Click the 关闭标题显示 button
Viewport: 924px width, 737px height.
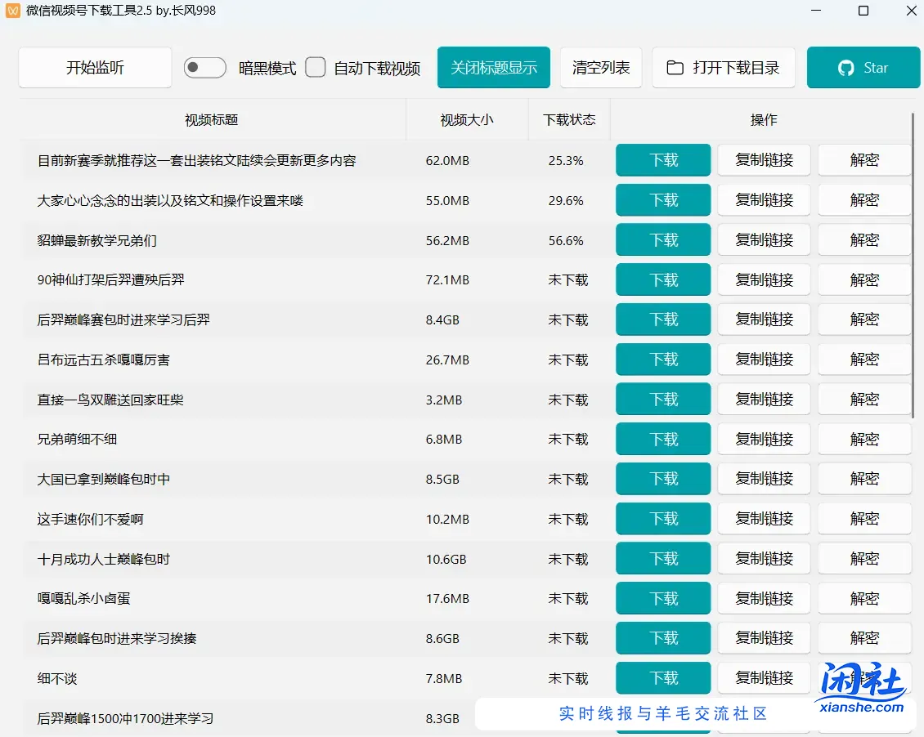pos(493,68)
